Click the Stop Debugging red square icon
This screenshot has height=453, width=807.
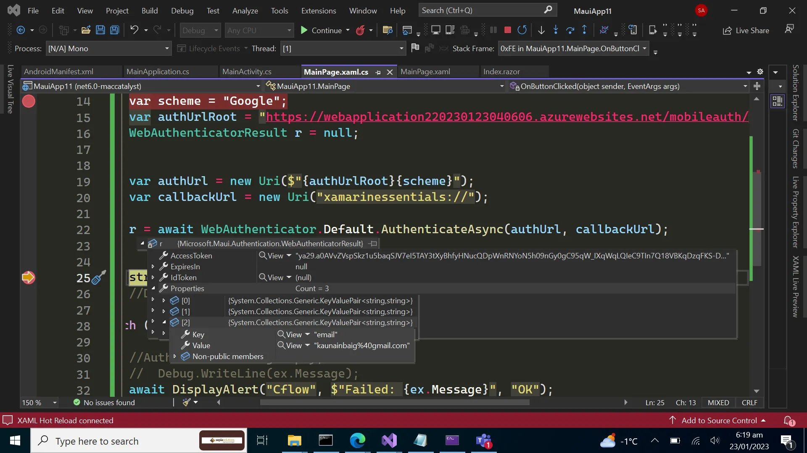[507, 30]
